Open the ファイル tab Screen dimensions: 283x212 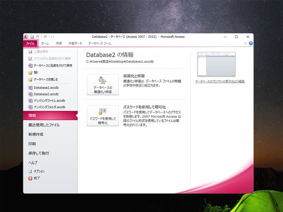pos(30,44)
